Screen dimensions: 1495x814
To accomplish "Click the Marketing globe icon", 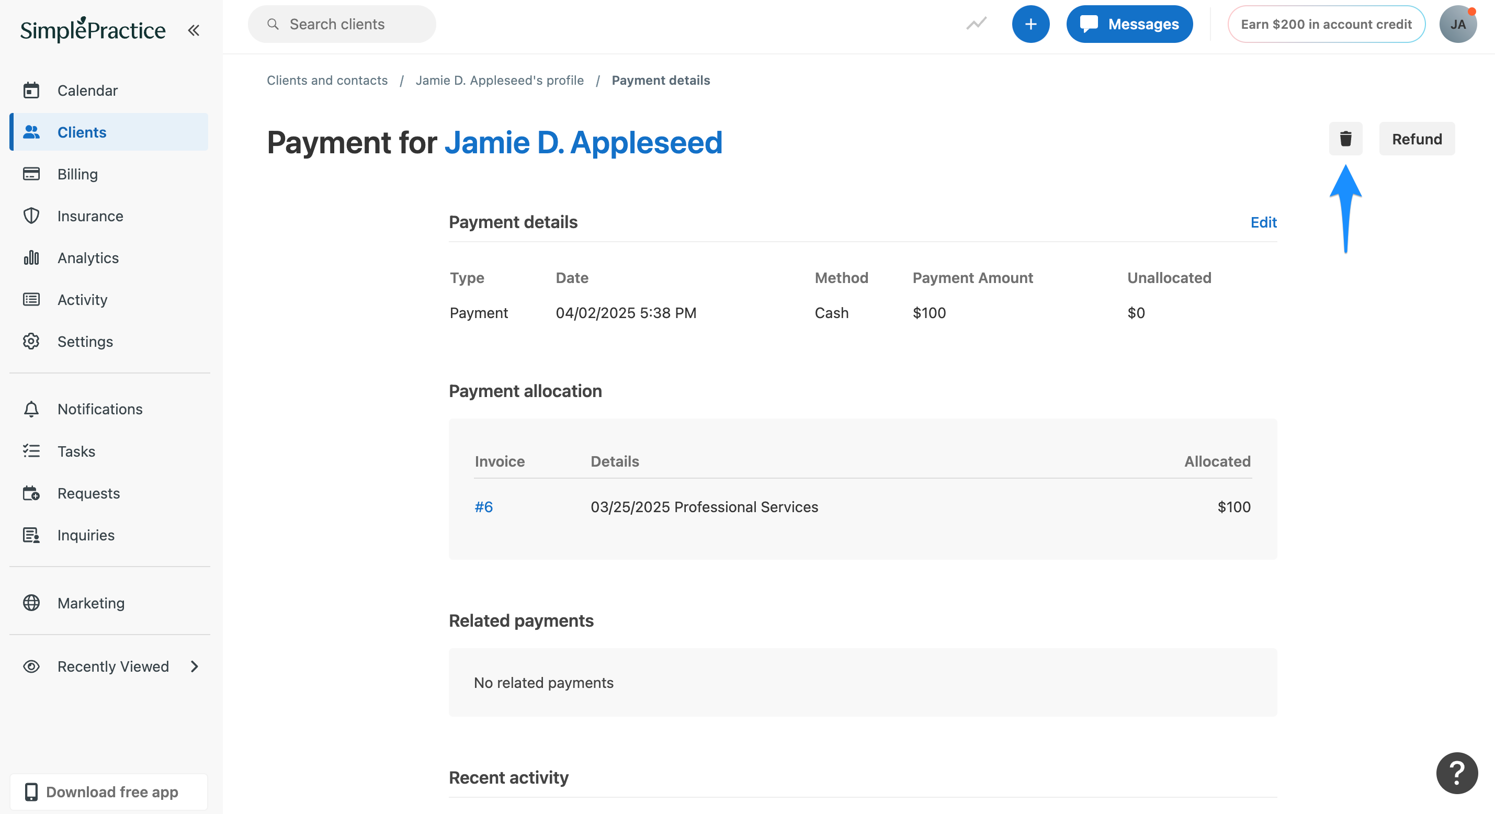I will point(31,603).
